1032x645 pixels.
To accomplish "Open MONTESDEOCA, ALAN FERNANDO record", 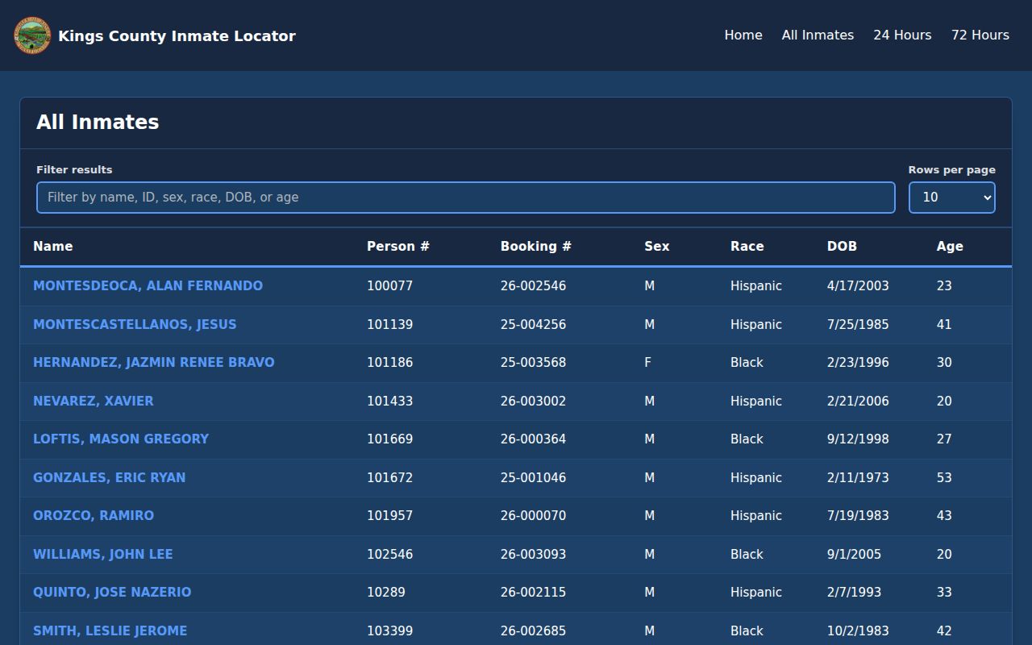I will click(x=148, y=286).
